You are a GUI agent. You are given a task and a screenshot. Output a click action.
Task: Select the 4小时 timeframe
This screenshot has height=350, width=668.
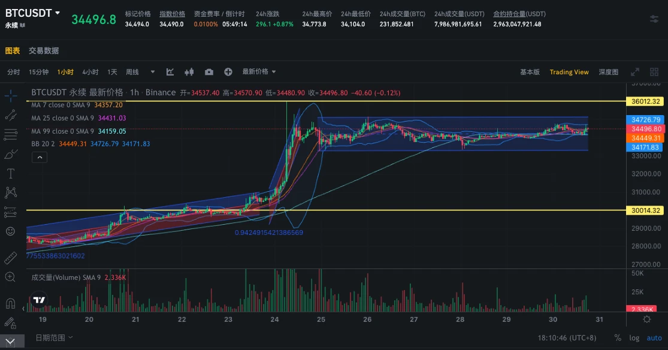pos(90,72)
